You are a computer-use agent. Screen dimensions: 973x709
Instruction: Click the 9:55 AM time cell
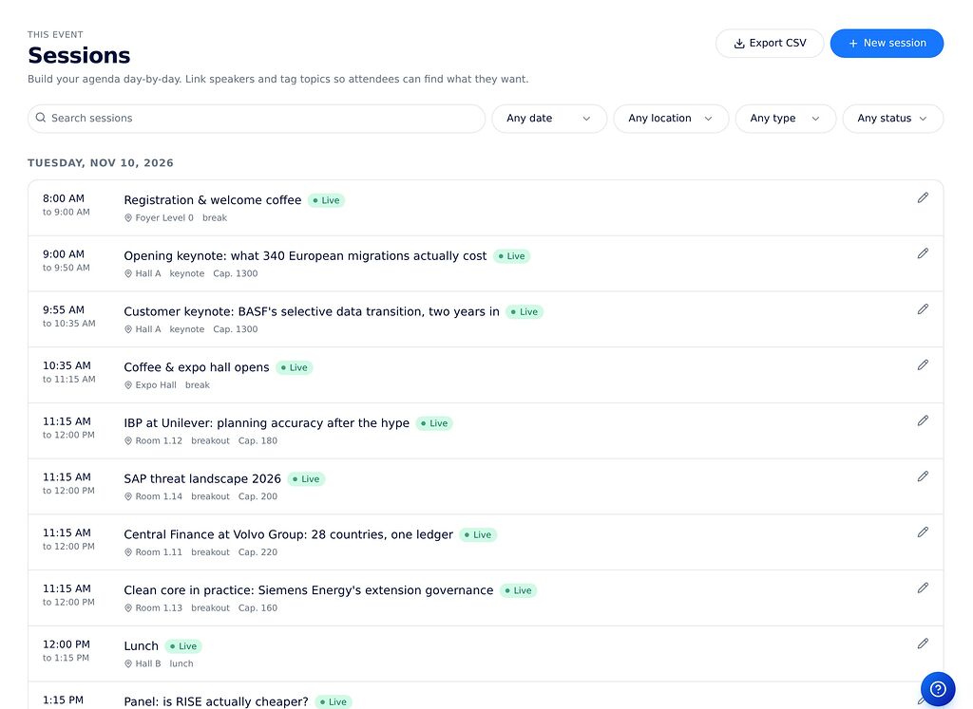click(64, 310)
